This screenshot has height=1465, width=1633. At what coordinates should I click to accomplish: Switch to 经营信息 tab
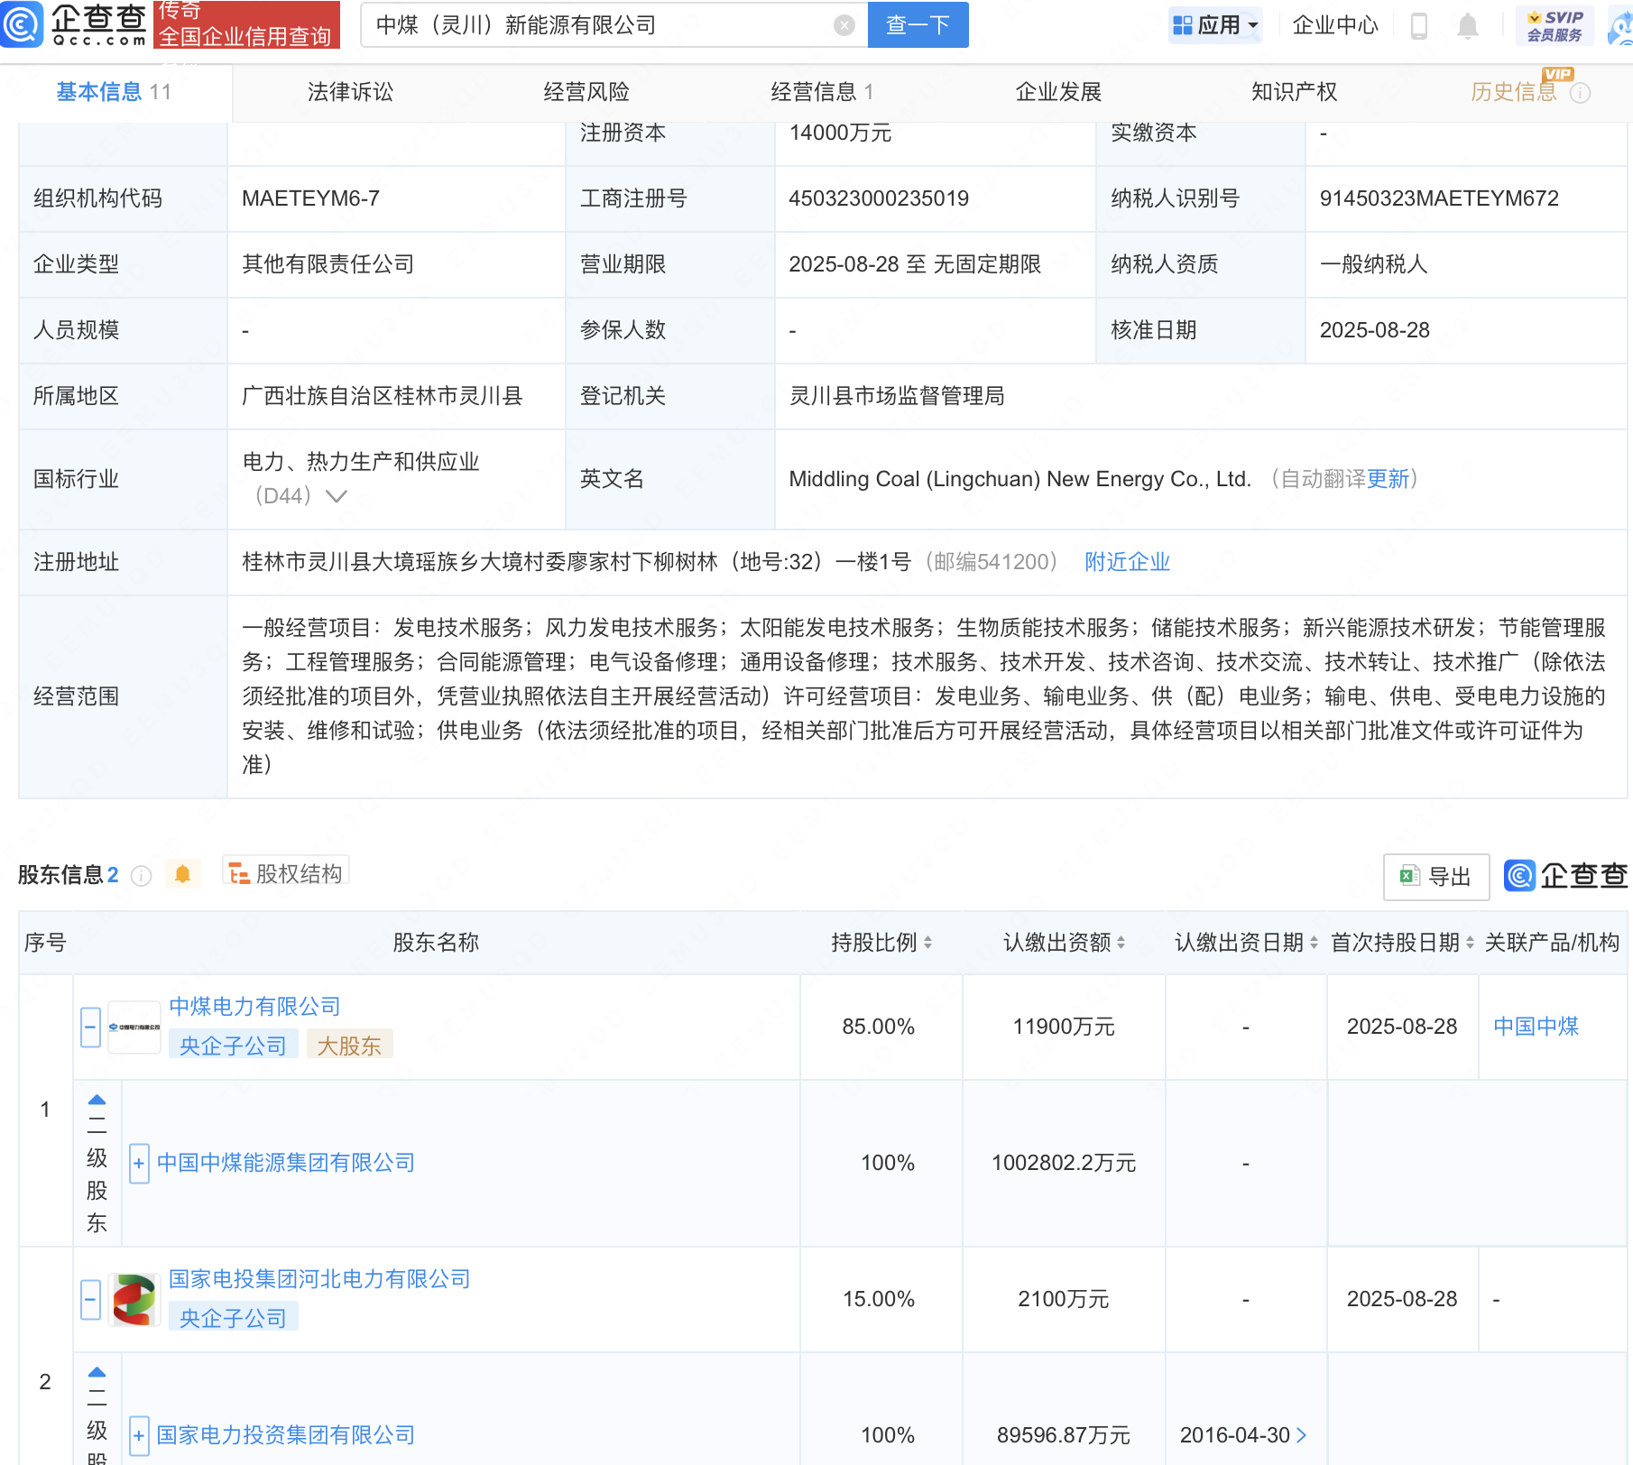pyautogui.click(x=822, y=92)
